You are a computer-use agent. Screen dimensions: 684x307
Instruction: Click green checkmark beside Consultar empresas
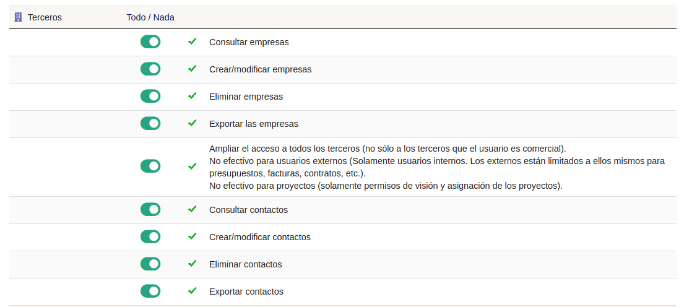tap(192, 41)
